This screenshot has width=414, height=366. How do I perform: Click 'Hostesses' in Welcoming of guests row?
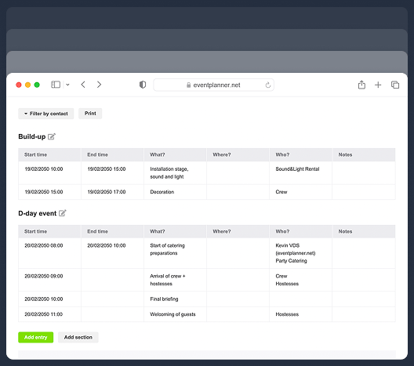(287, 314)
